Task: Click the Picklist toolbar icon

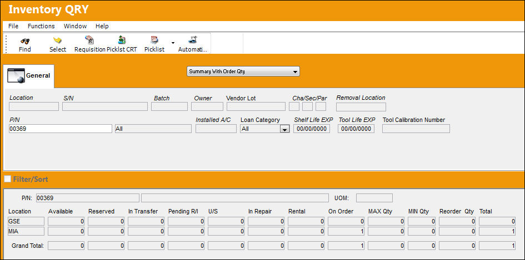Action: [x=154, y=40]
